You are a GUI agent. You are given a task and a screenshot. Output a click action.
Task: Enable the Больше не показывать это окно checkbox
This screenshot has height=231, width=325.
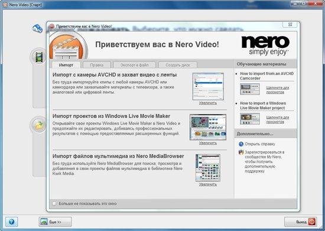[x=54, y=204]
